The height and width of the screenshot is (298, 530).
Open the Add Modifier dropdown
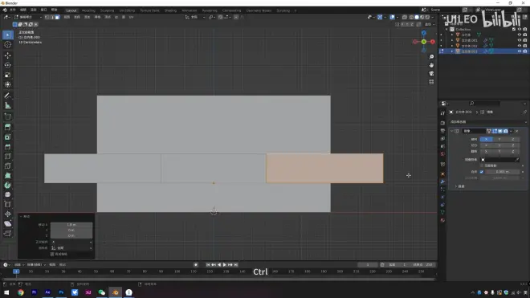click(488, 122)
